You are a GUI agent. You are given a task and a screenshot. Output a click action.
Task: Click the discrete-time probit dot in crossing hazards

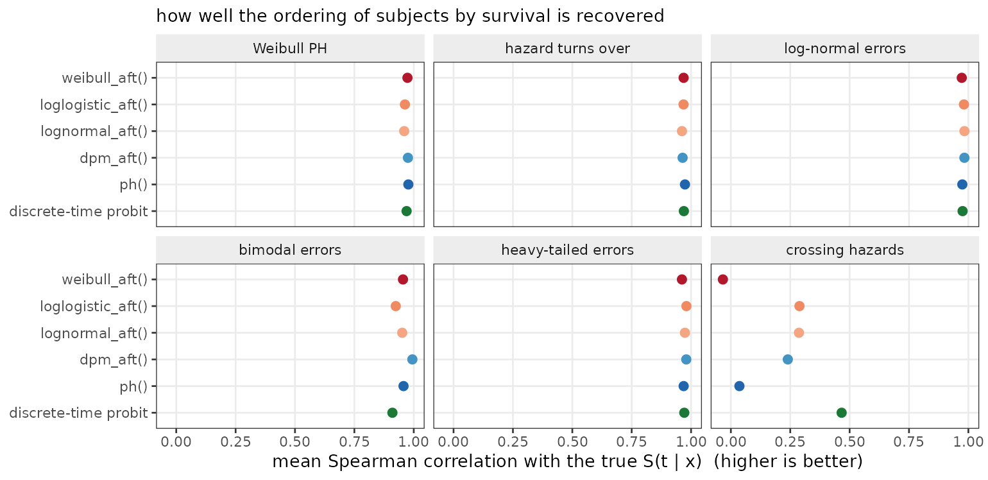[x=842, y=413]
